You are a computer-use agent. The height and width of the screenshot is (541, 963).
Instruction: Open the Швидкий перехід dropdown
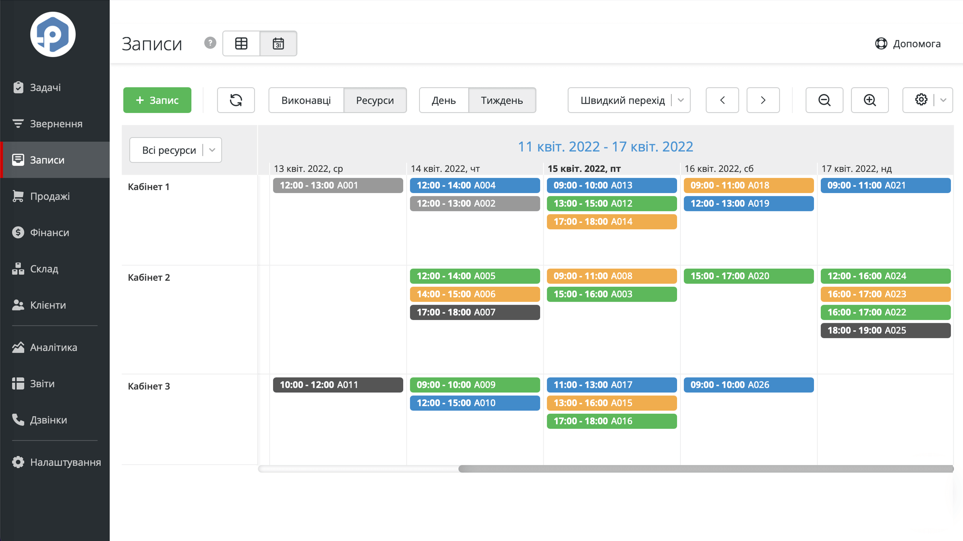point(629,100)
